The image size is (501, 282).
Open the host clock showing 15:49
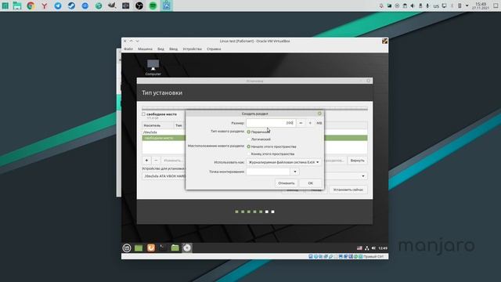point(481,5)
